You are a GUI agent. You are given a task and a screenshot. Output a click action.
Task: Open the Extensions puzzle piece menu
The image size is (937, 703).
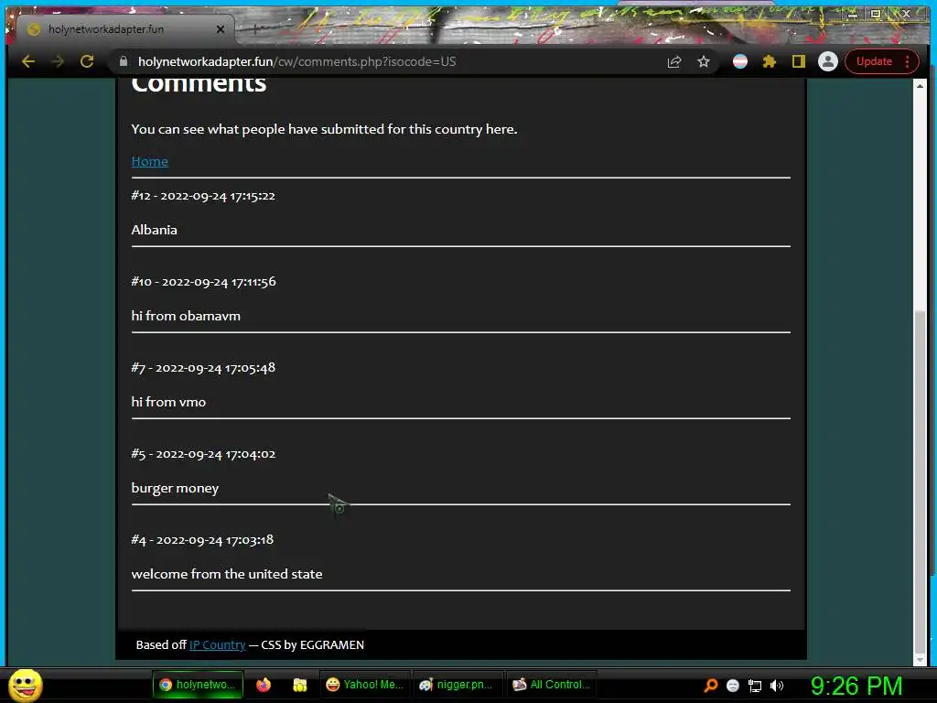tap(769, 61)
